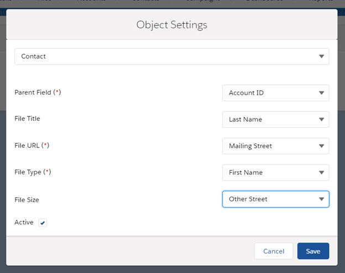
Task: Toggle the Active checkbox
Action: pyautogui.click(x=43, y=223)
